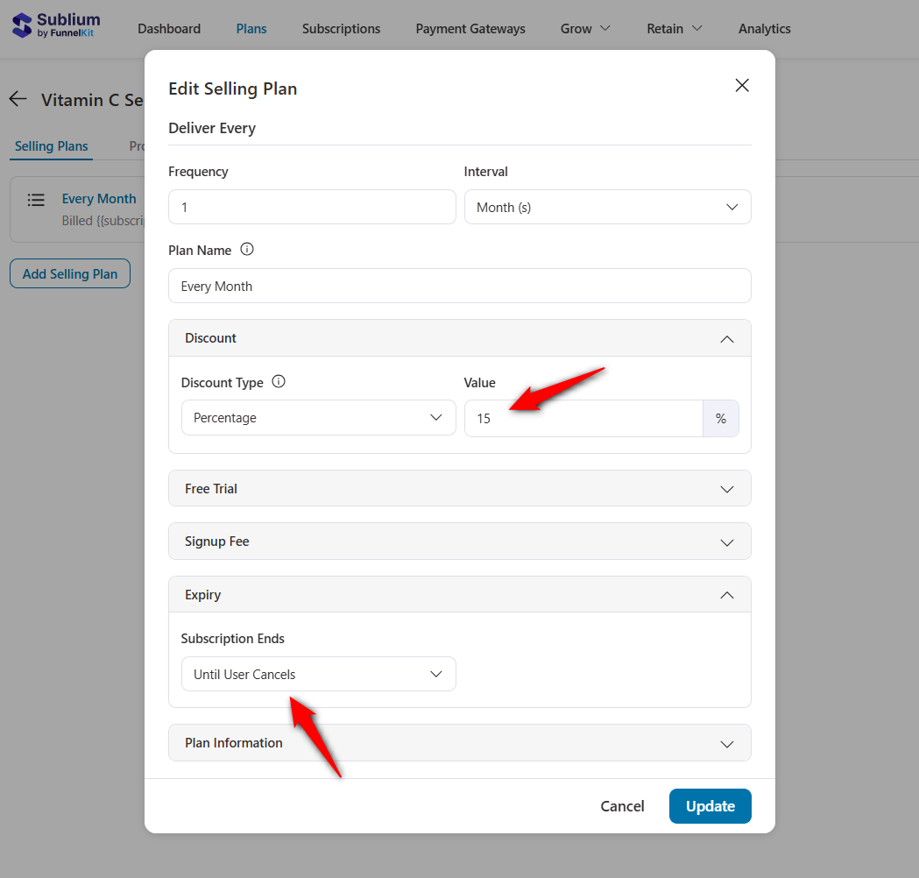
Task: Click inside the Frequency input field
Action: 312,207
